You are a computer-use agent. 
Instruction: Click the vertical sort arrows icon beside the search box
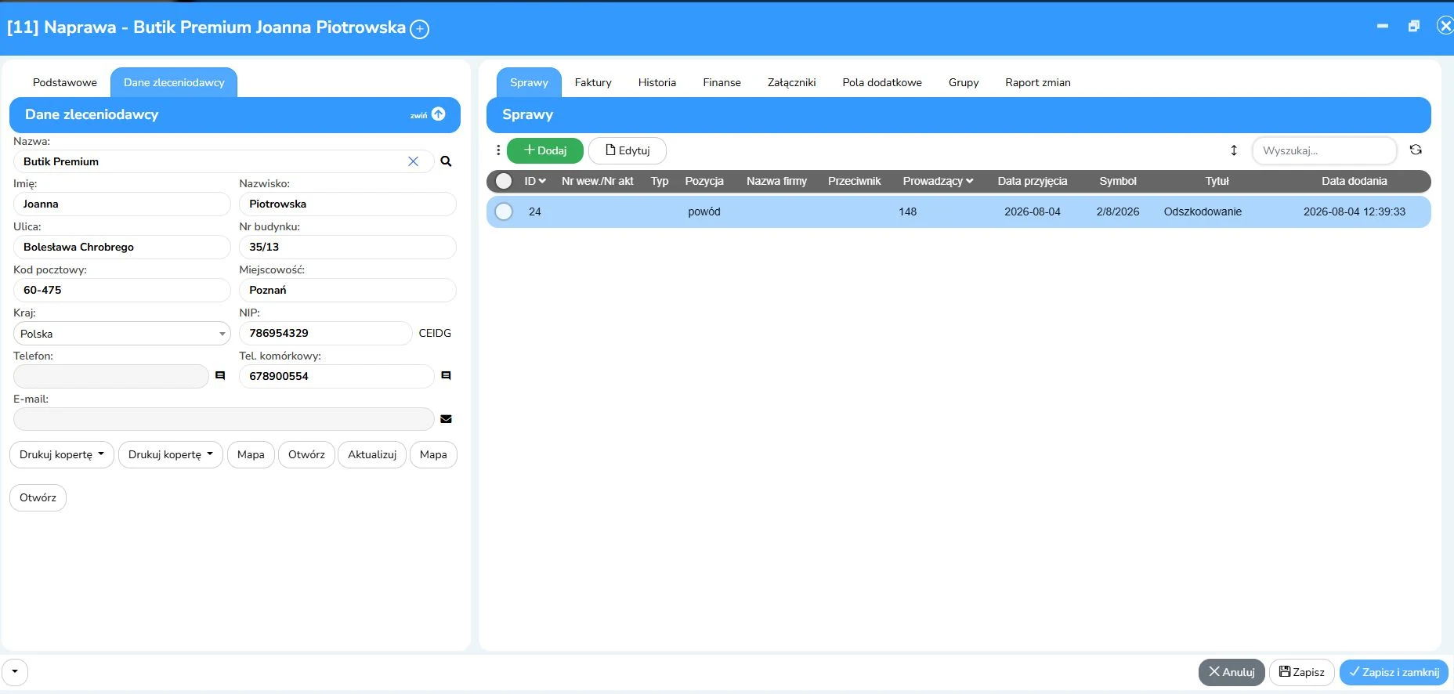tap(1234, 150)
